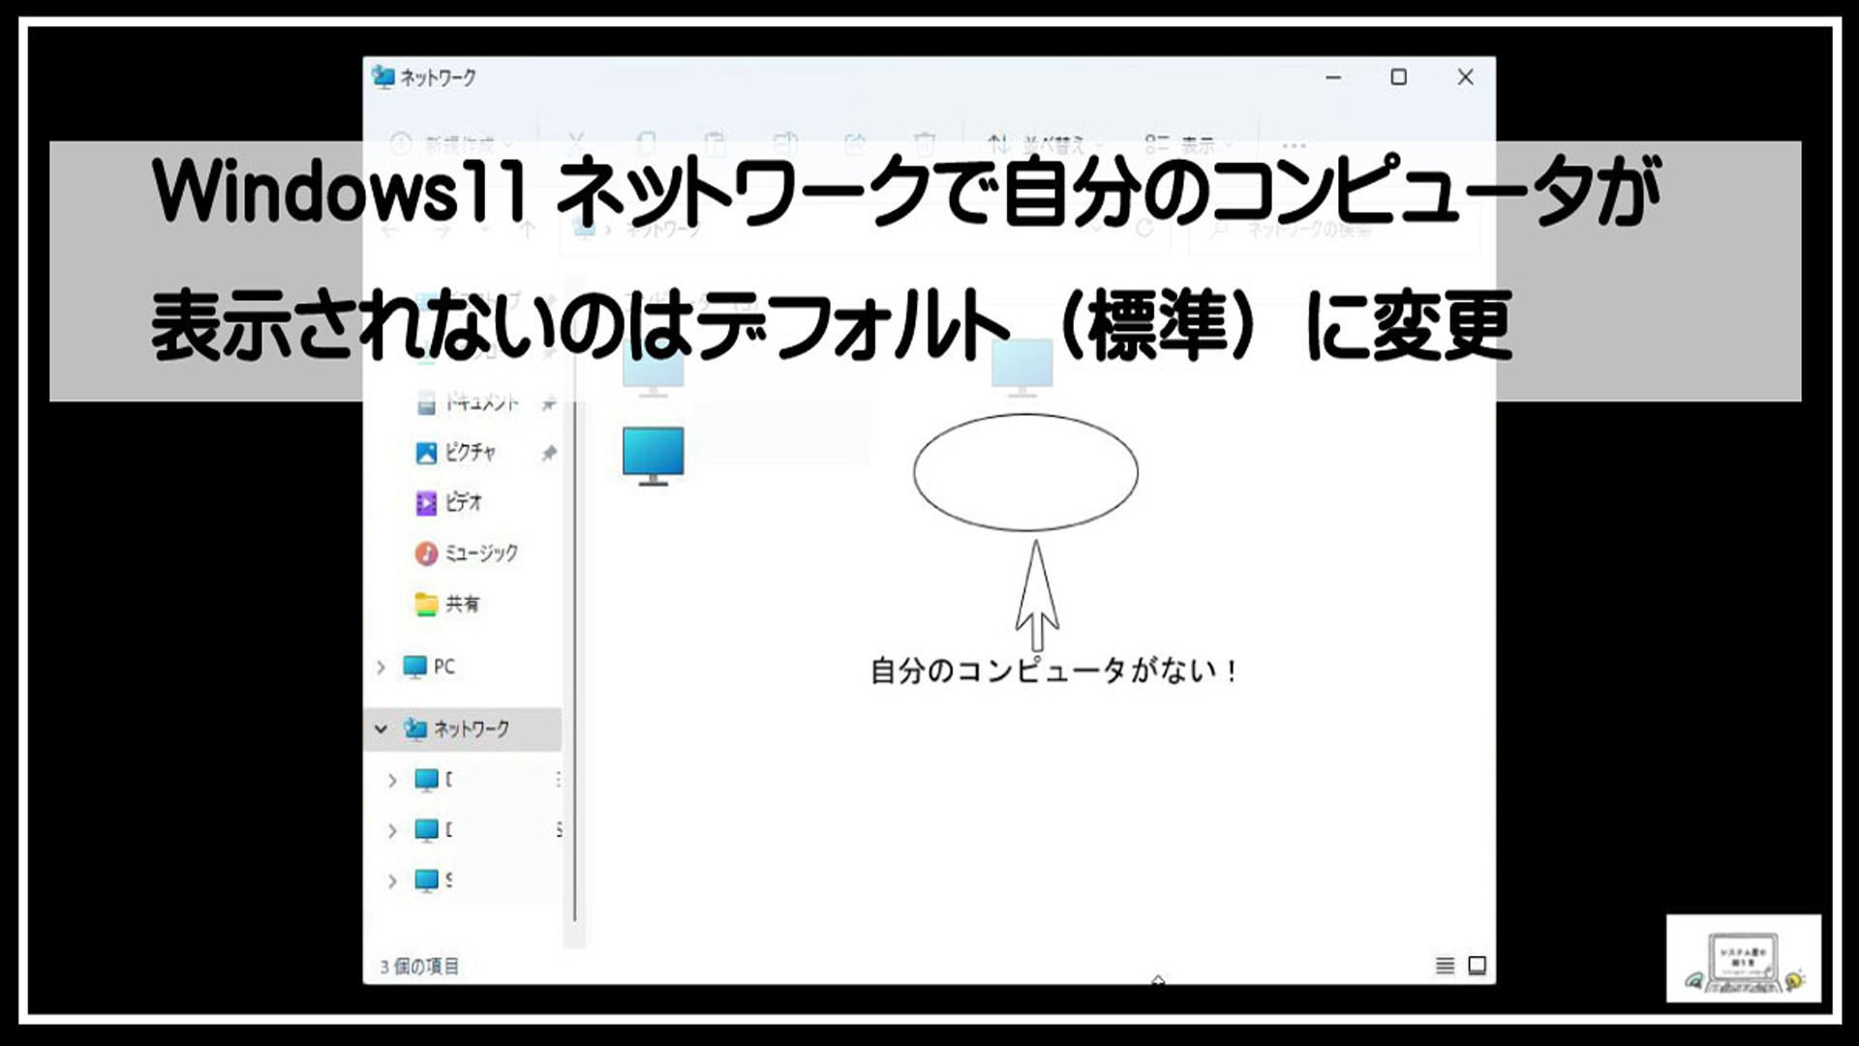
Task: Select the fully visible computer icon in file pane
Action: (654, 455)
